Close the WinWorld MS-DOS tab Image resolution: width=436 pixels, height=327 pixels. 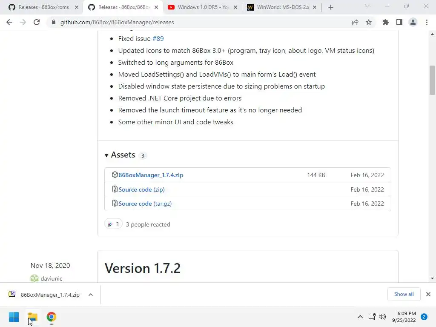[x=315, y=7]
